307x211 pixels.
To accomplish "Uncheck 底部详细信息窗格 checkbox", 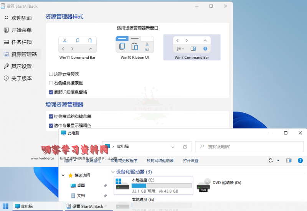I will [x=51, y=92].
